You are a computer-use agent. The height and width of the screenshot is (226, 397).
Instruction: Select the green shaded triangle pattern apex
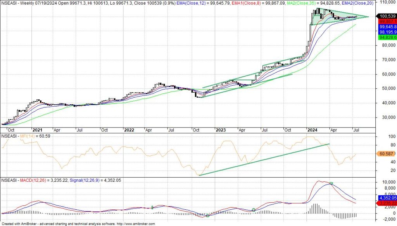pyautogui.click(x=368, y=16)
